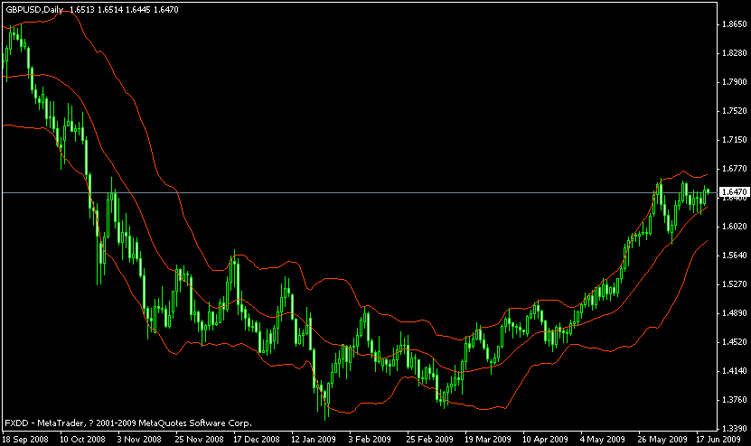
Task: Click the 1.7520 price axis label
Action: pos(734,110)
